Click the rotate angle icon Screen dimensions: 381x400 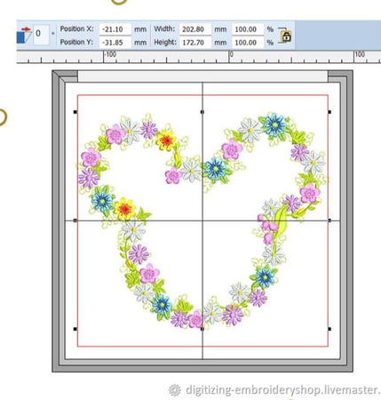point(24,36)
